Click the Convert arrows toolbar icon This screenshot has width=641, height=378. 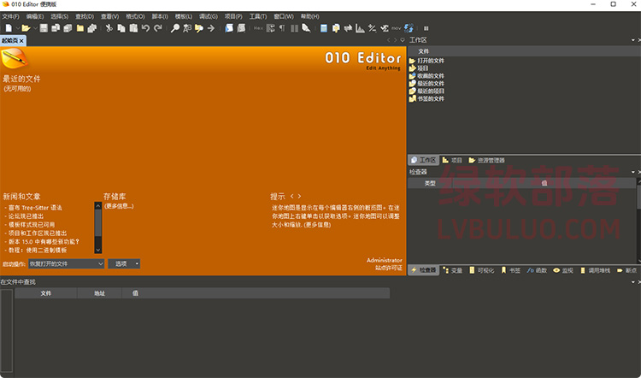click(x=349, y=28)
